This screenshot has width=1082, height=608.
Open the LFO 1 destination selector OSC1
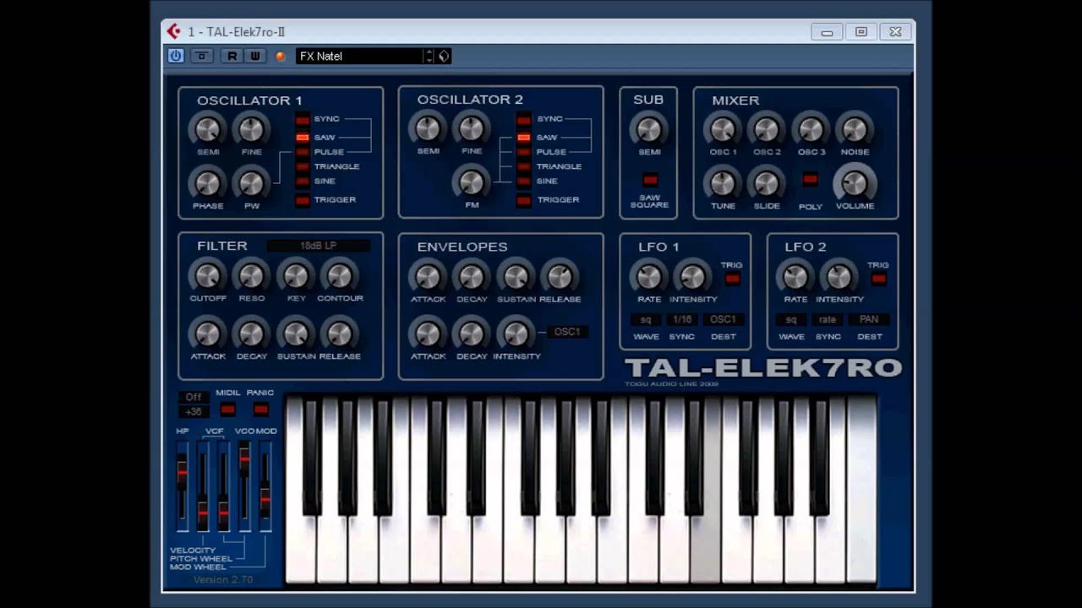coord(723,320)
